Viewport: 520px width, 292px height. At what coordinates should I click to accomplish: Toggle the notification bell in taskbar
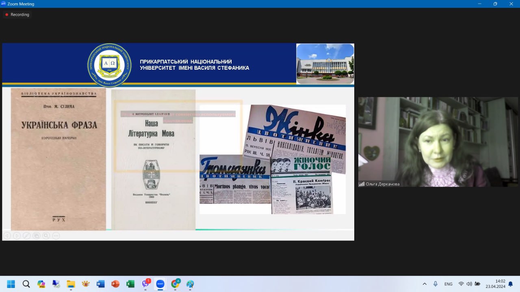click(511, 284)
